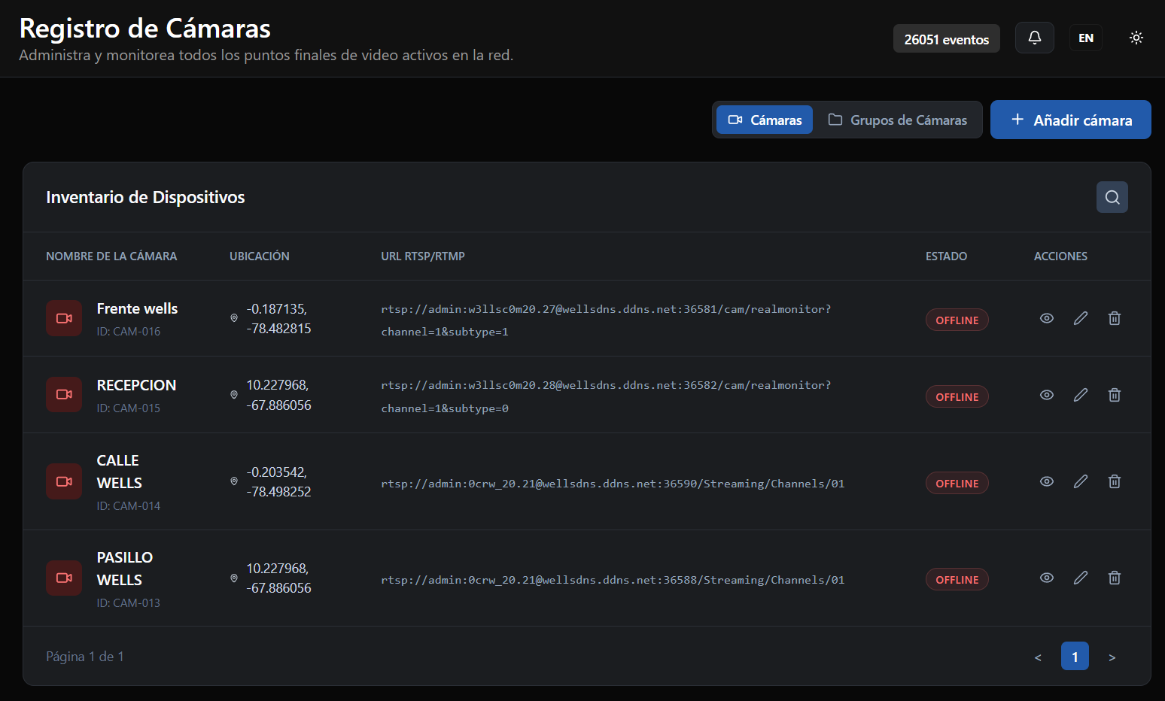Open the 26051 eventos counter
Viewport: 1165px width, 701px height.
[947, 39]
